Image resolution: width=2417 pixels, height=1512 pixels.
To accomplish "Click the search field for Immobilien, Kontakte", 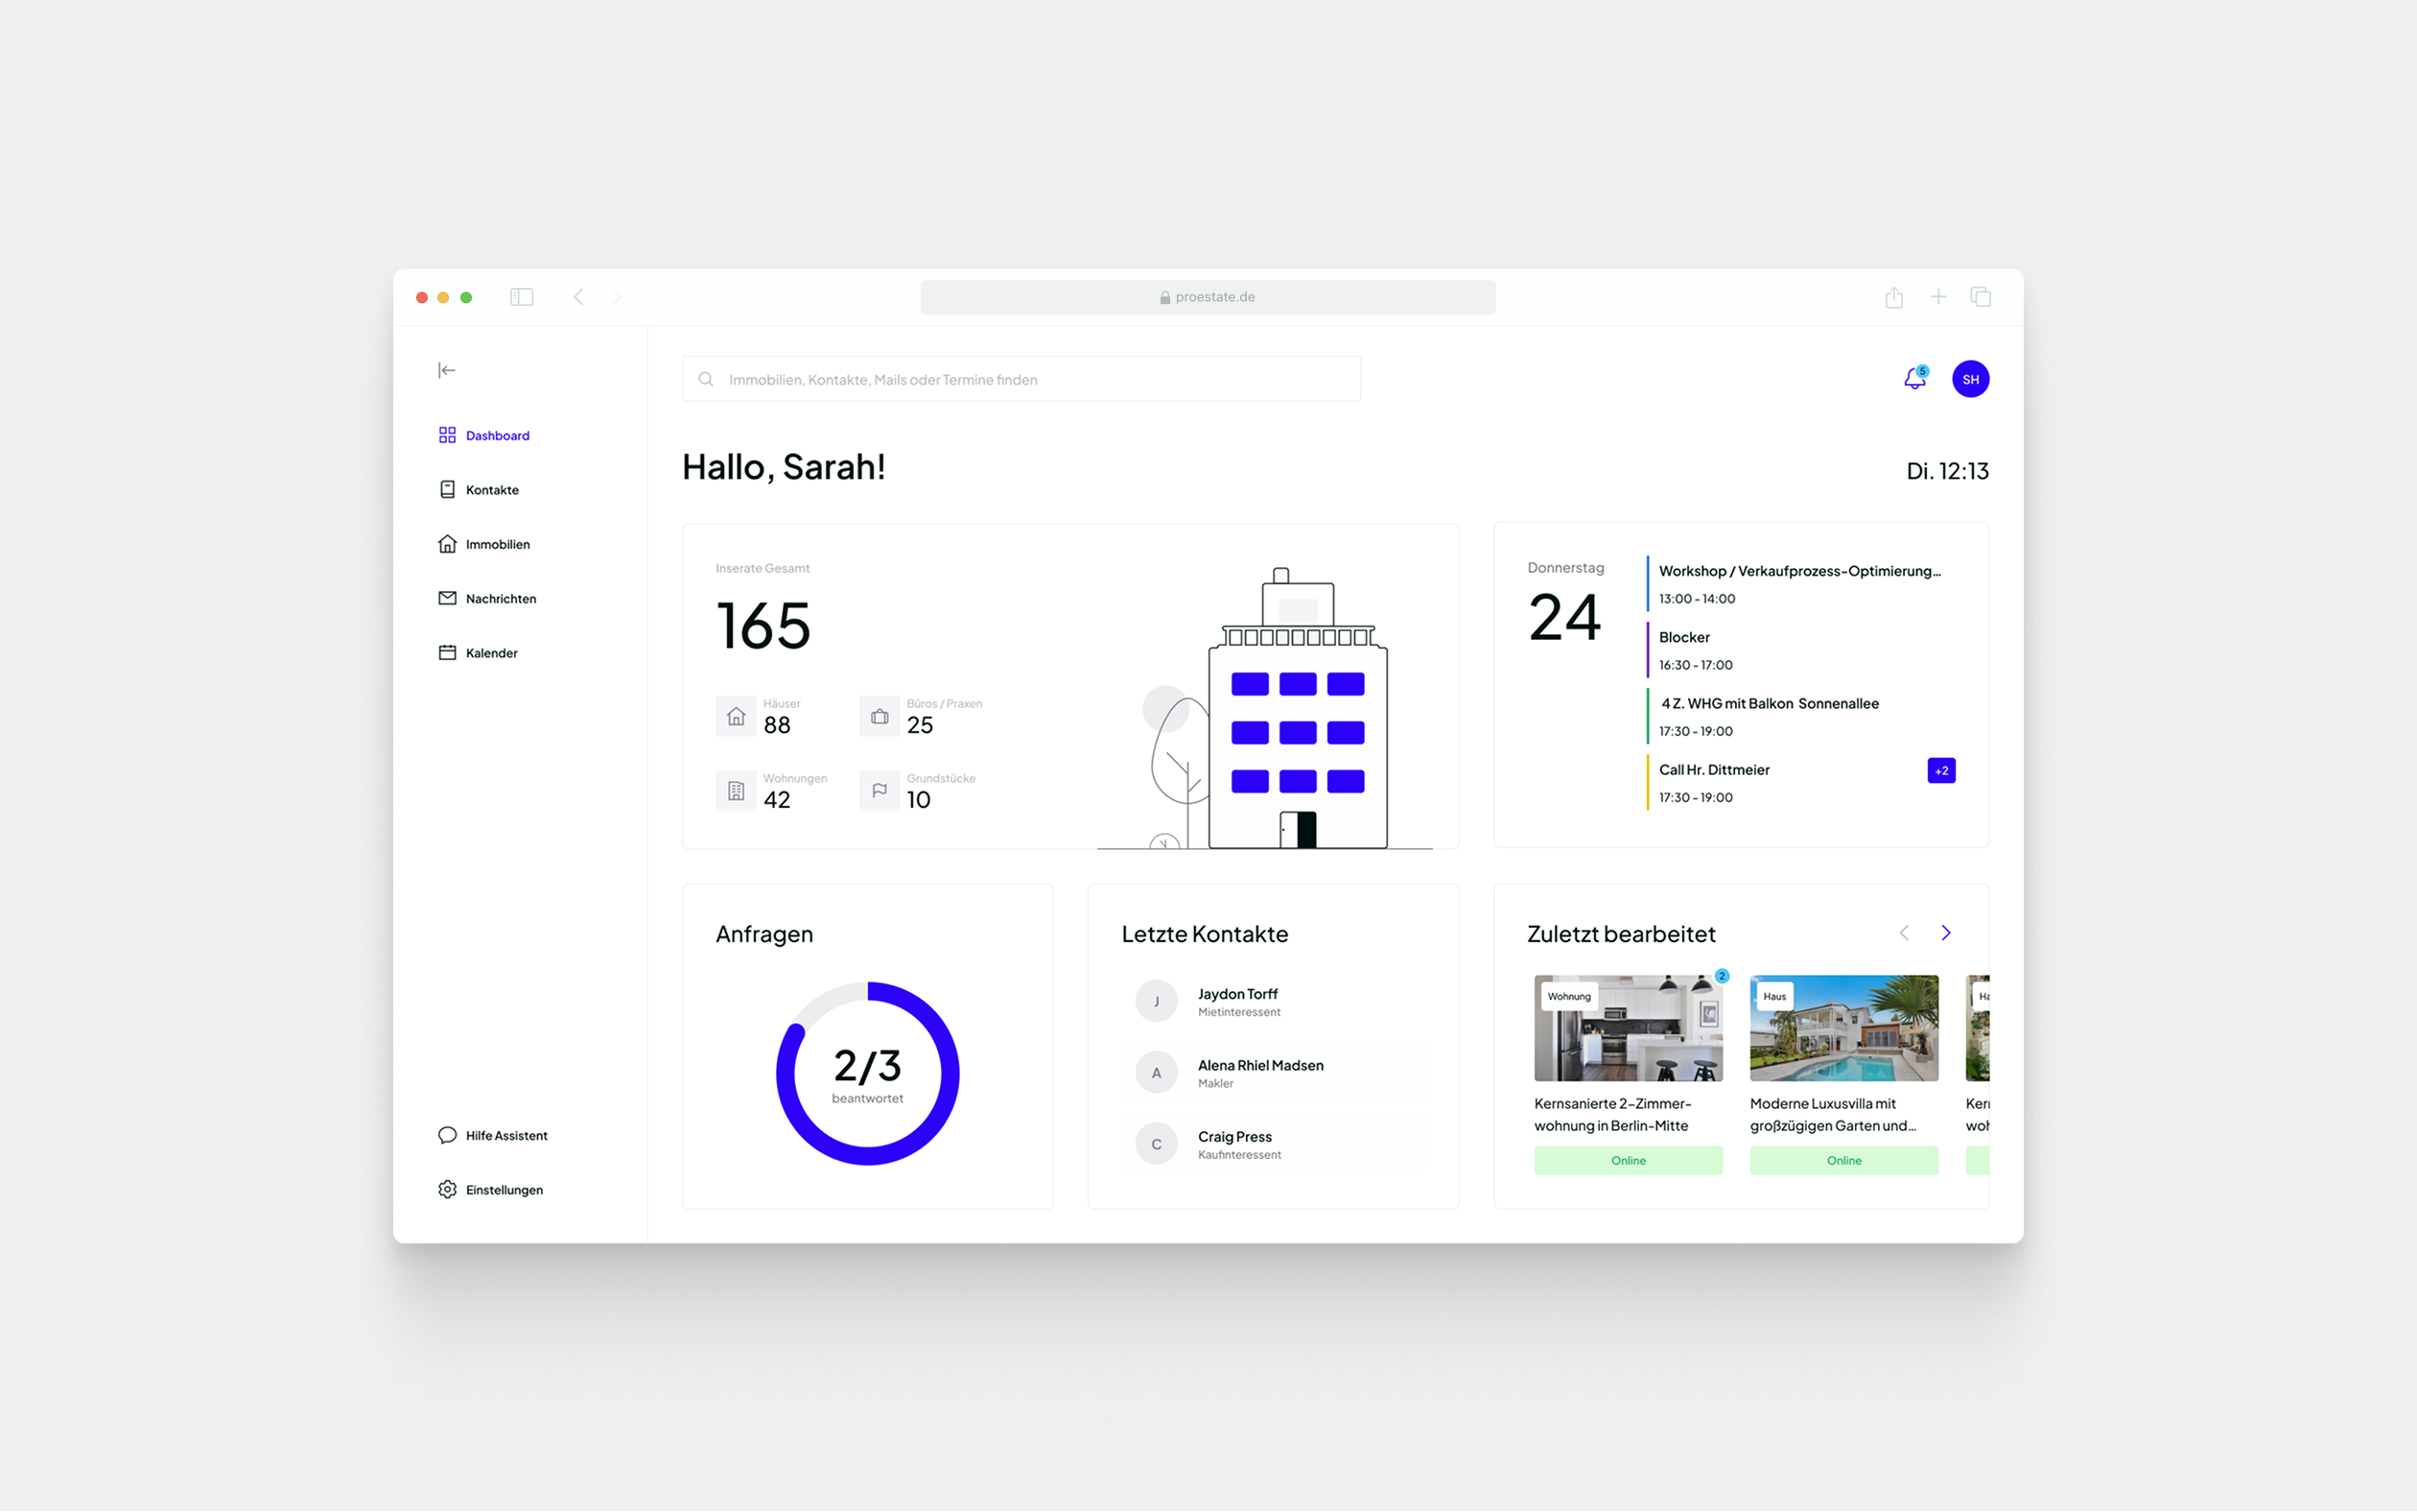I will click(1021, 379).
